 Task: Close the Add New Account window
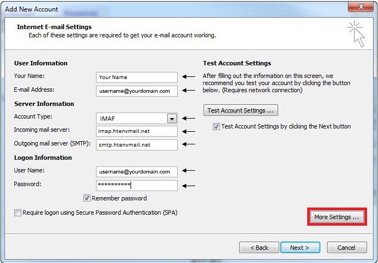click(x=360, y=7)
